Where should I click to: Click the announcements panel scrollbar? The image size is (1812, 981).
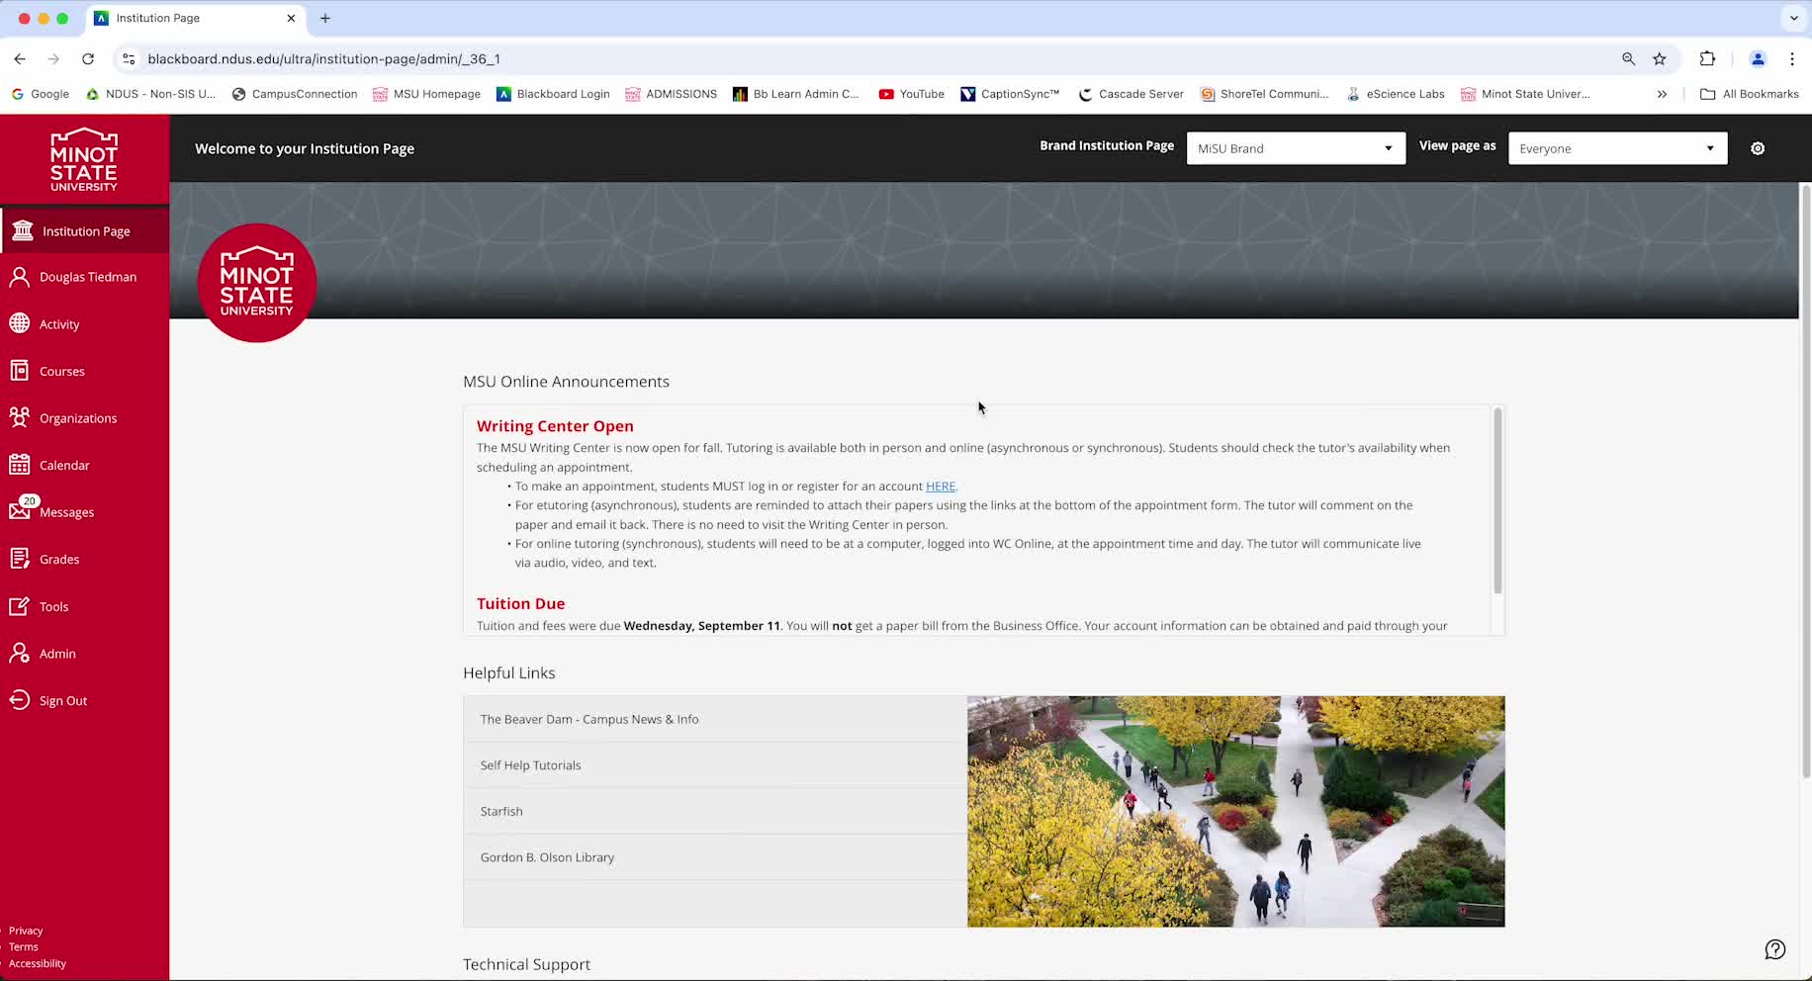[1497, 500]
